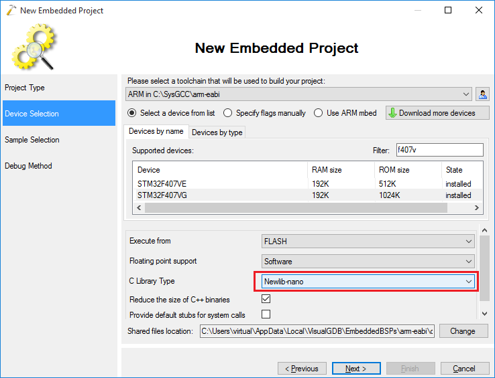This screenshot has width=495, height=378.
Task: Click the Next button
Action: 356,368
